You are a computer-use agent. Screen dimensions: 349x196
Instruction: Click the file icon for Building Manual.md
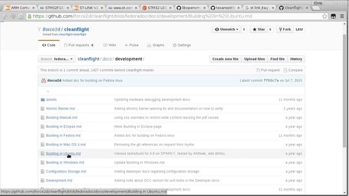click(x=43, y=118)
